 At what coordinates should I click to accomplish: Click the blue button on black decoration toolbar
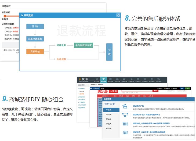pyautogui.click(x=182, y=88)
